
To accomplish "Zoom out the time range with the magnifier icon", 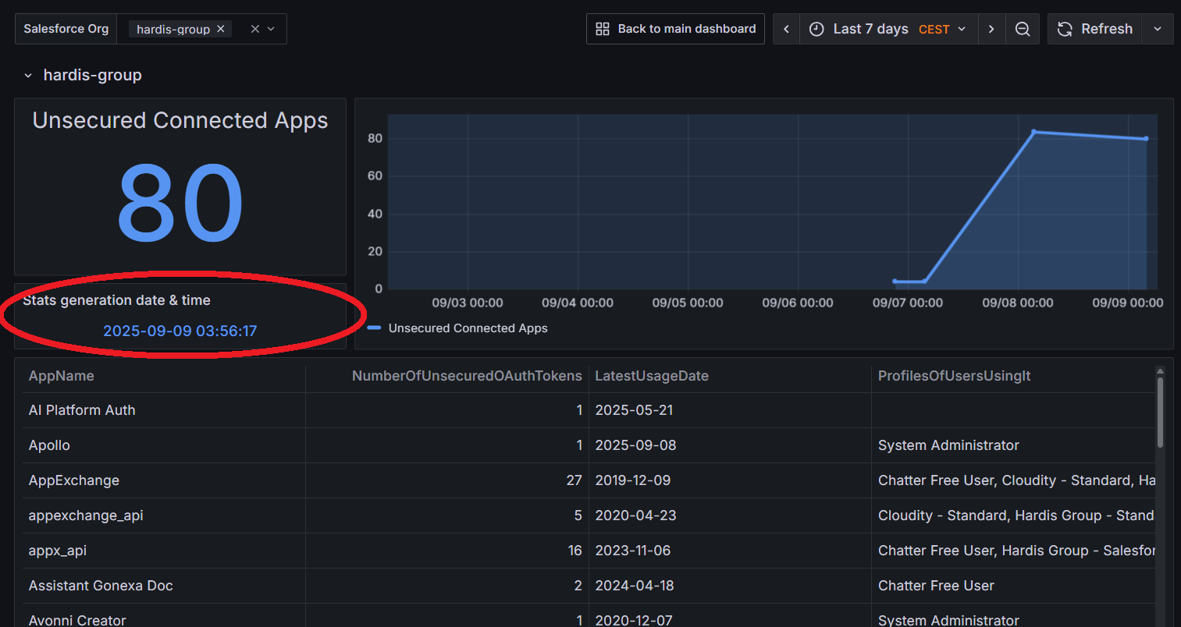I will (1023, 29).
